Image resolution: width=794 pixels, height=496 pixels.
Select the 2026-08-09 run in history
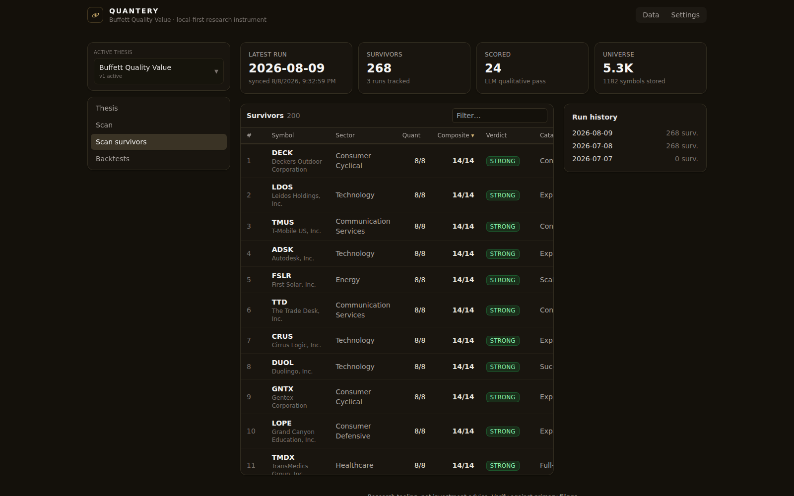[635, 133]
